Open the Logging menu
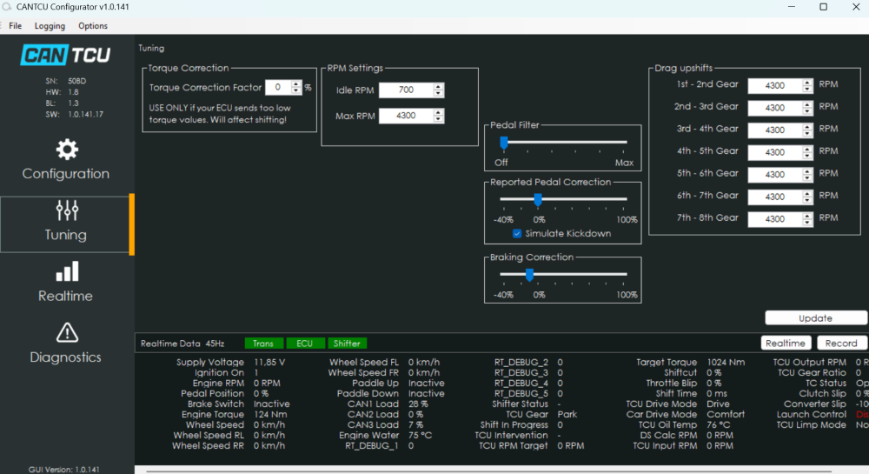This screenshot has width=869, height=474. [50, 26]
